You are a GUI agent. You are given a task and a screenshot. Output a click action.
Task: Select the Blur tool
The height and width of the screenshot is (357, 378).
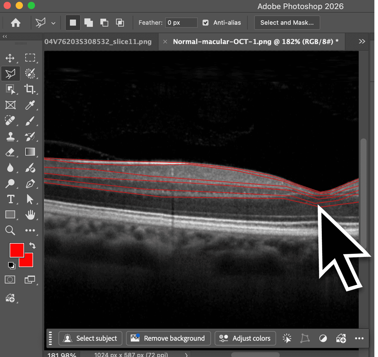click(x=10, y=168)
